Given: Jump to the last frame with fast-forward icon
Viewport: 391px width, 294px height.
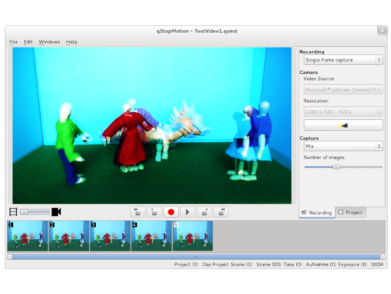Looking at the screenshot, I should 221,212.
